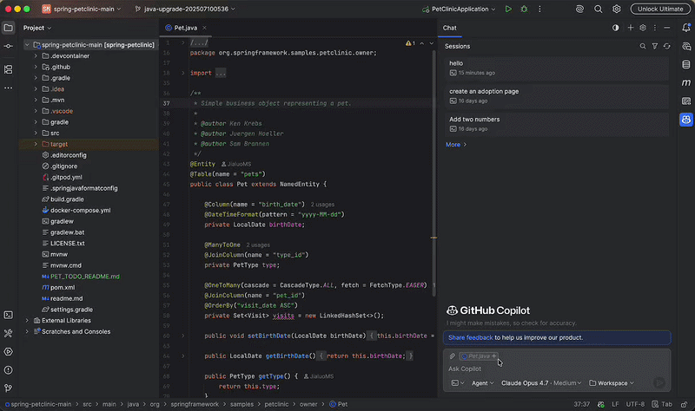Open chat panel options menu
Image resolution: width=695 pixels, height=411 pixels.
[655, 28]
